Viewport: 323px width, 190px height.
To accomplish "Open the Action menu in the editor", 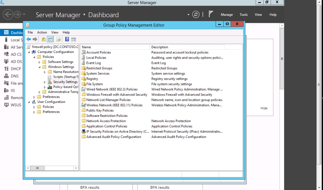I will click(x=42, y=32).
